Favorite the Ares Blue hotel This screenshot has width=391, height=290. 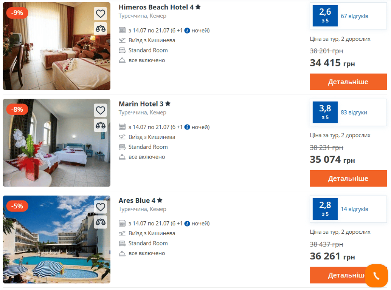click(x=100, y=207)
